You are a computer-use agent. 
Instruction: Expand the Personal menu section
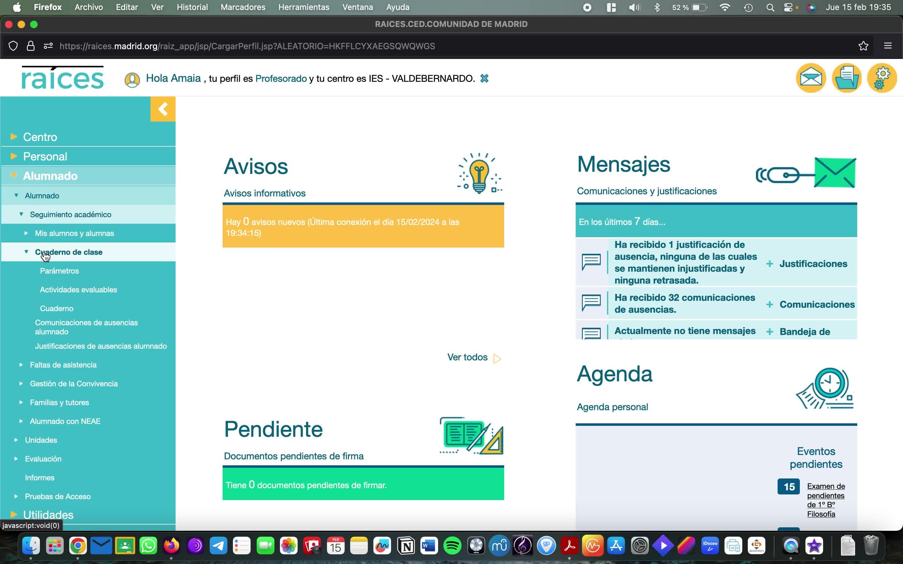point(45,156)
